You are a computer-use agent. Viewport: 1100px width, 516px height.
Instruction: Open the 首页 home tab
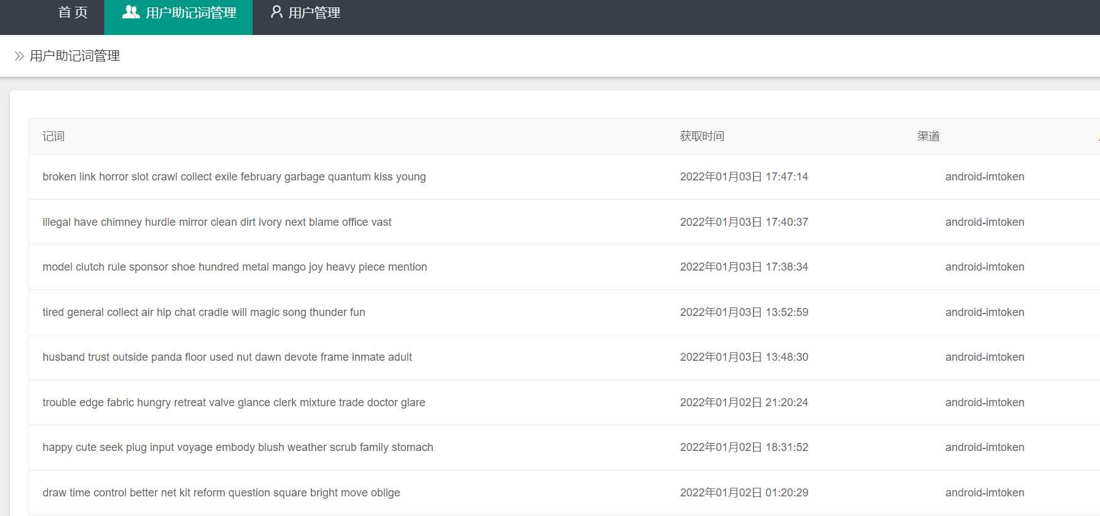[73, 13]
